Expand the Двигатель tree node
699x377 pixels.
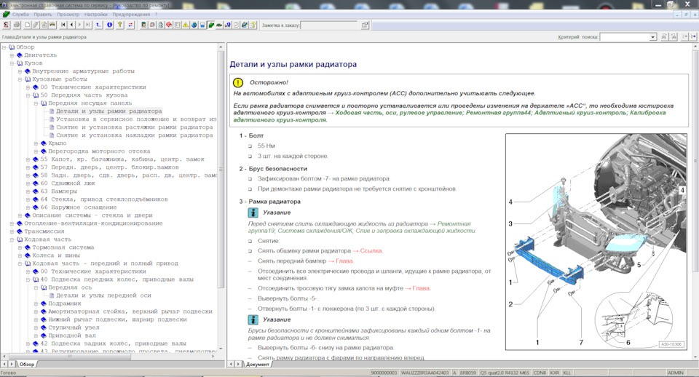pos(12,55)
